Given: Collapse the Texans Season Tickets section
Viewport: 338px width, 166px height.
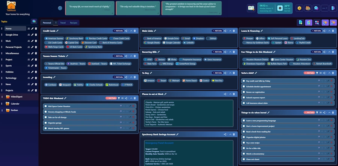Looking at the screenshot, I should [131, 56].
